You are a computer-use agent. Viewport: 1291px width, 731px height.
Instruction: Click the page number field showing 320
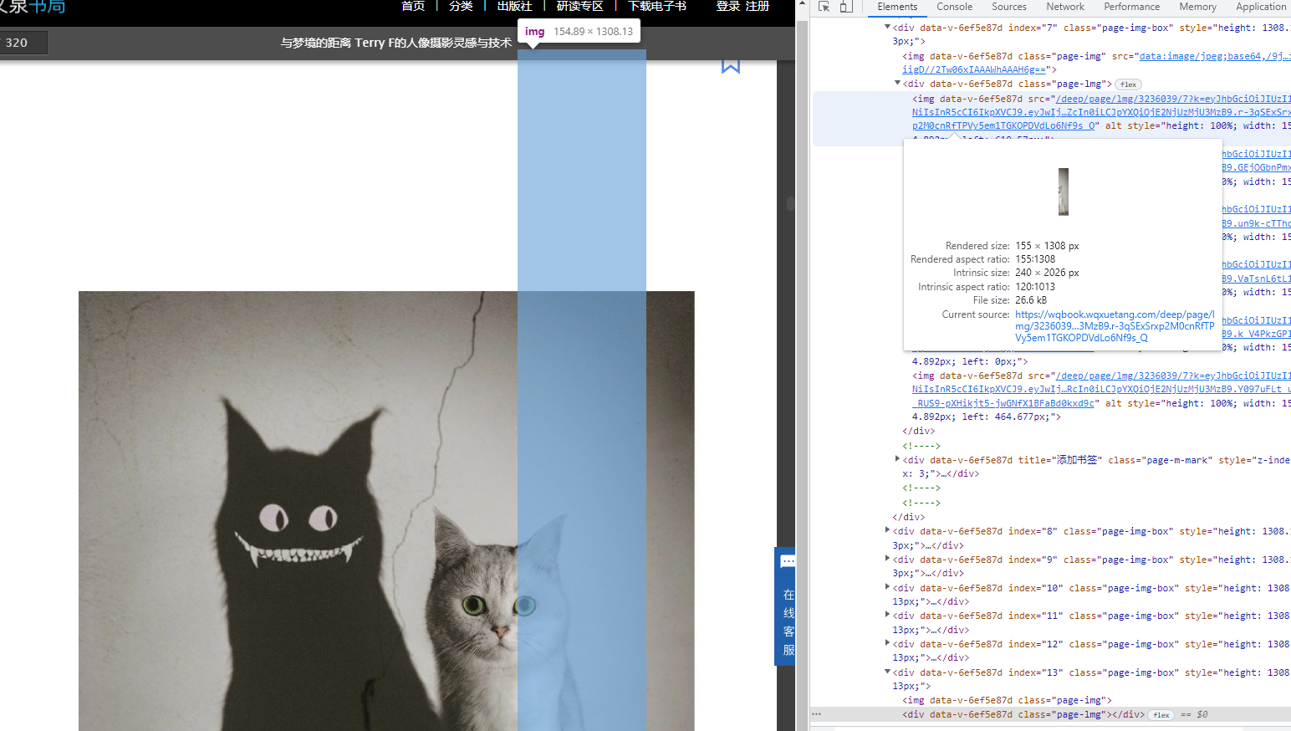(x=23, y=43)
